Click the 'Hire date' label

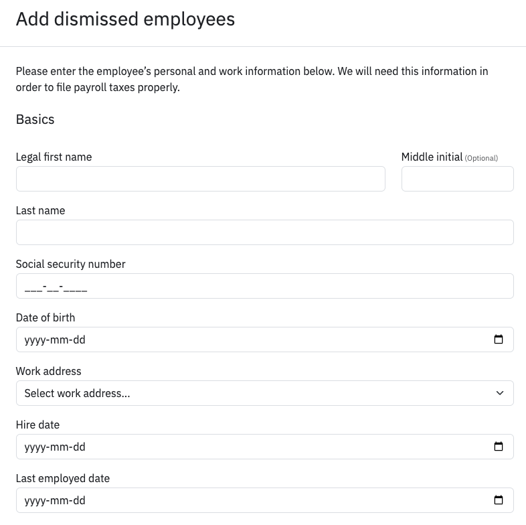pyautogui.click(x=37, y=425)
